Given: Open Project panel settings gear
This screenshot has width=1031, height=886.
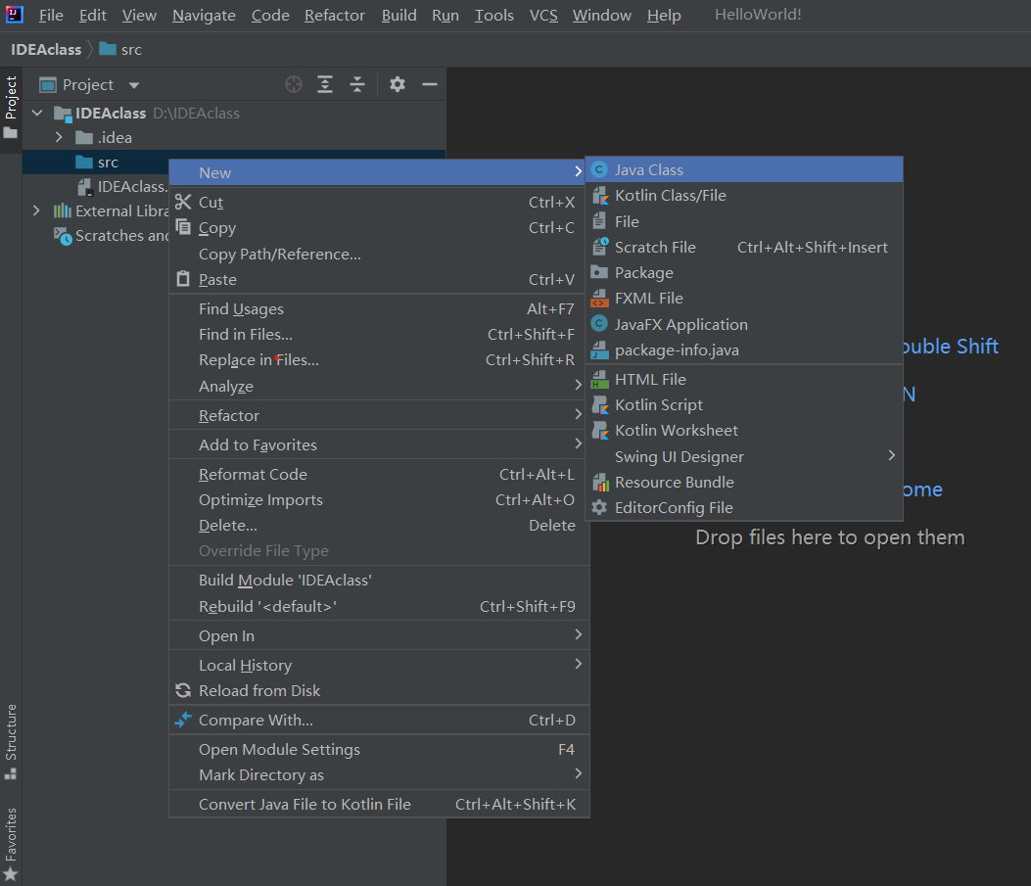Looking at the screenshot, I should pyautogui.click(x=397, y=85).
